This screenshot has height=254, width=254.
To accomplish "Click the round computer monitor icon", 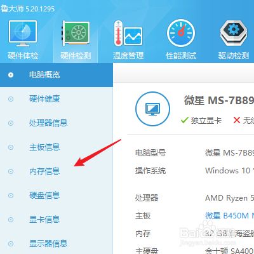I will point(152,109).
